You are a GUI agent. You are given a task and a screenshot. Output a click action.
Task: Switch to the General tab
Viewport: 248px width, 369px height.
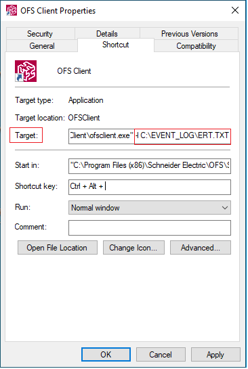click(x=42, y=45)
